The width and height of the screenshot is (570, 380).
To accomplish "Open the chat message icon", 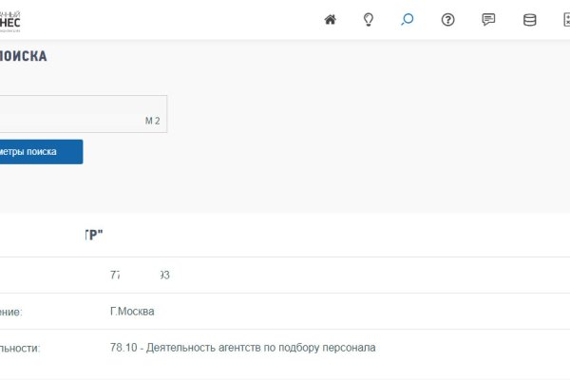I will point(488,20).
